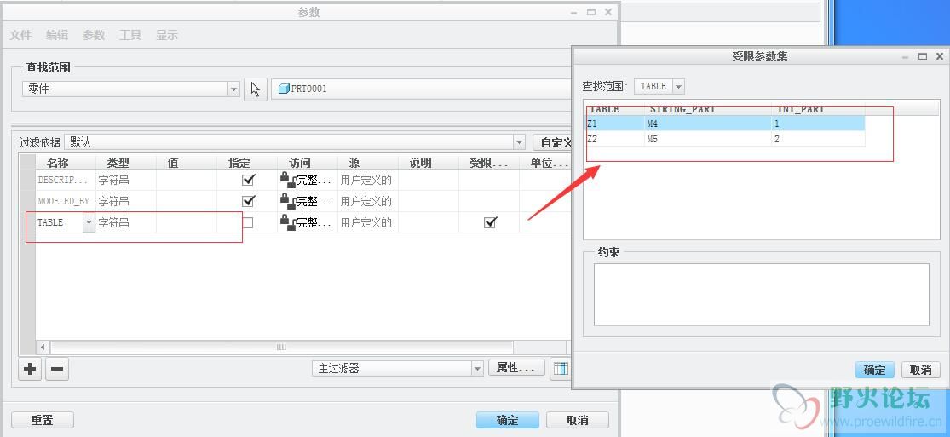Click lock icon in TABLE row access column
Screen dimensions: 950x437
pyautogui.click(x=287, y=221)
